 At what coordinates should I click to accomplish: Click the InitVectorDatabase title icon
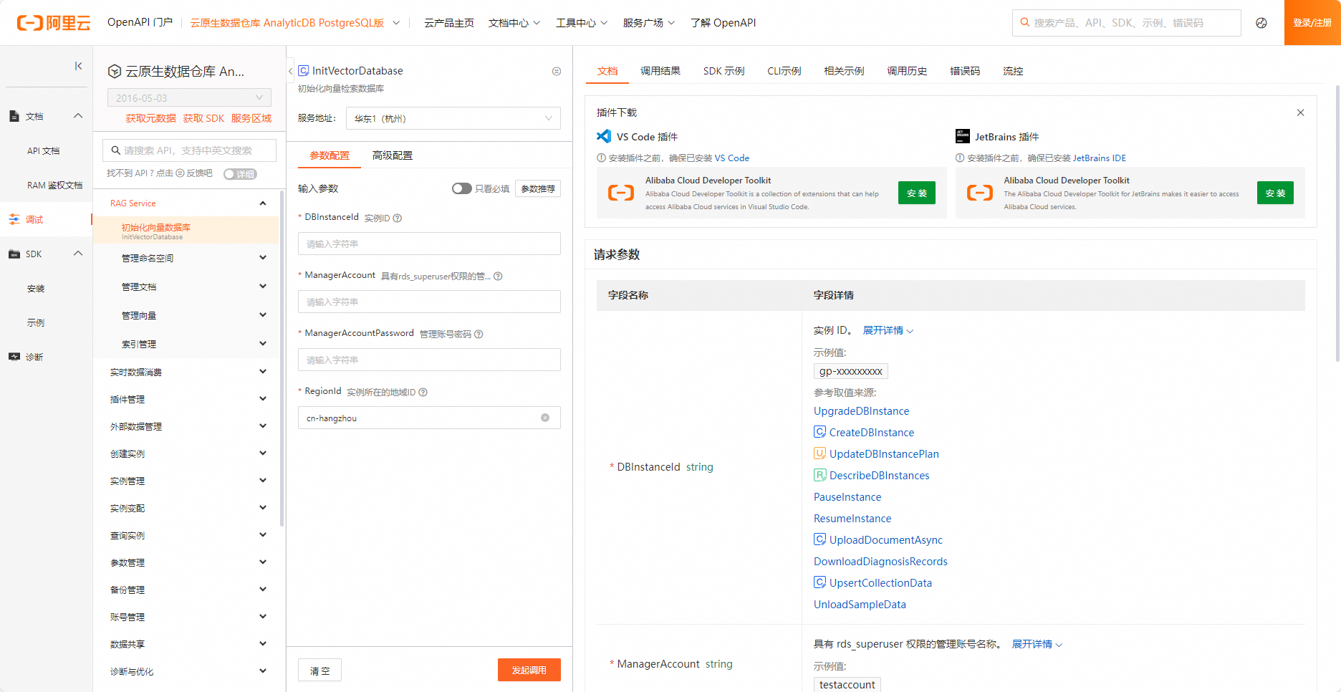(x=304, y=70)
